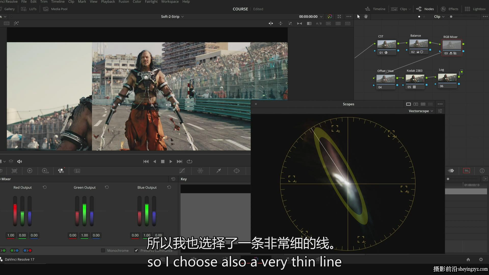The image size is (489, 275).
Task: Stop playback
Action: click(162, 161)
